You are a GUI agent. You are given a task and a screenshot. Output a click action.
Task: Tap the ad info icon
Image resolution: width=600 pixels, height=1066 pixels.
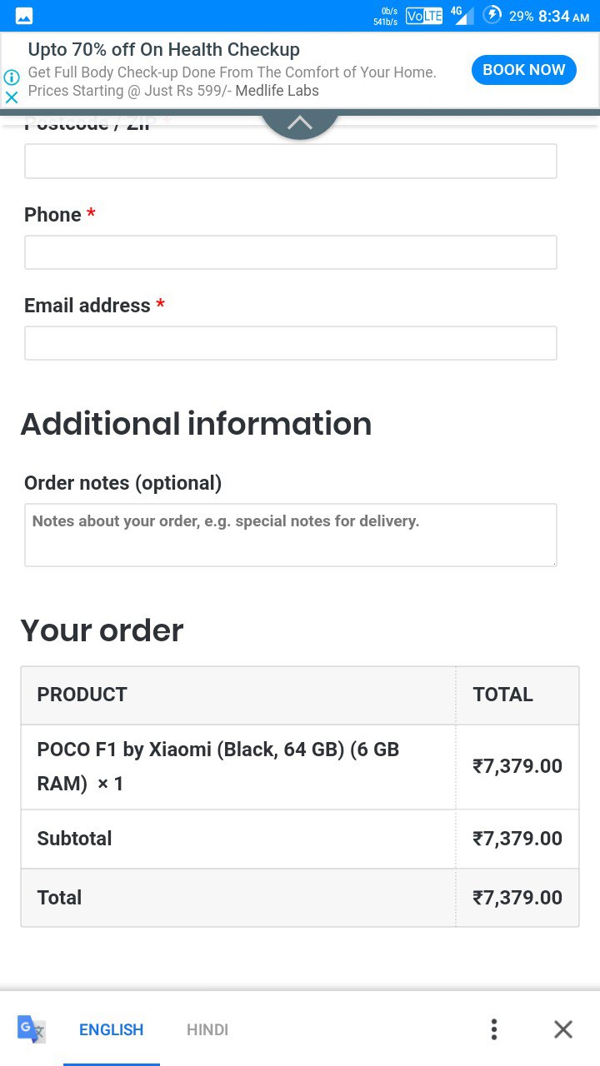click(x=11, y=77)
